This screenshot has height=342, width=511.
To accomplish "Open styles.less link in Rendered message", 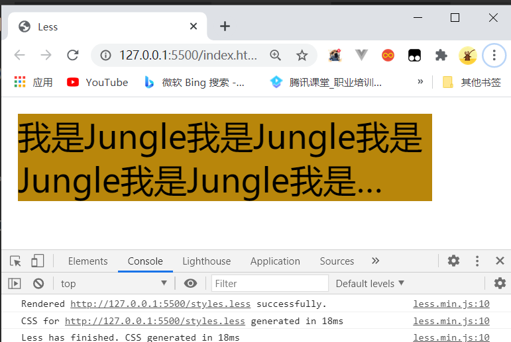I will click(x=160, y=304).
